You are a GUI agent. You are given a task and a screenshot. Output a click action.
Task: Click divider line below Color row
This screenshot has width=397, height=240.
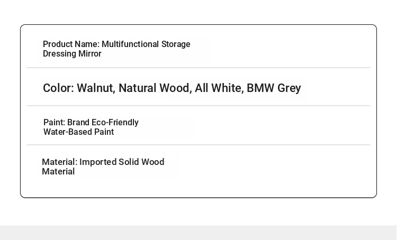[198, 105]
